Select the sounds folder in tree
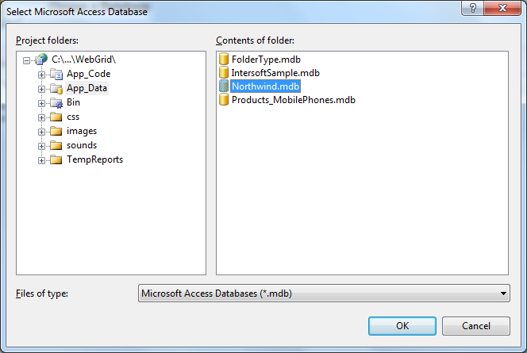This screenshot has width=527, height=353. (x=81, y=145)
